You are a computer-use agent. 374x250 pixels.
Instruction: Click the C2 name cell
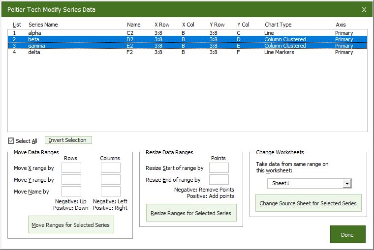(130, 33)
